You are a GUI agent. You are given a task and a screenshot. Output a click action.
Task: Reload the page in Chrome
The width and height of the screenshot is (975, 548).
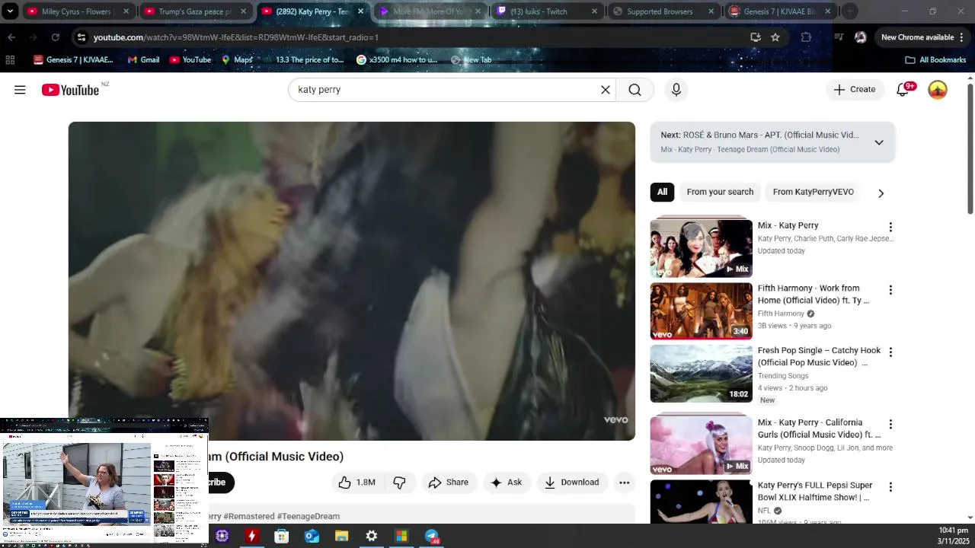pos(55,37)
